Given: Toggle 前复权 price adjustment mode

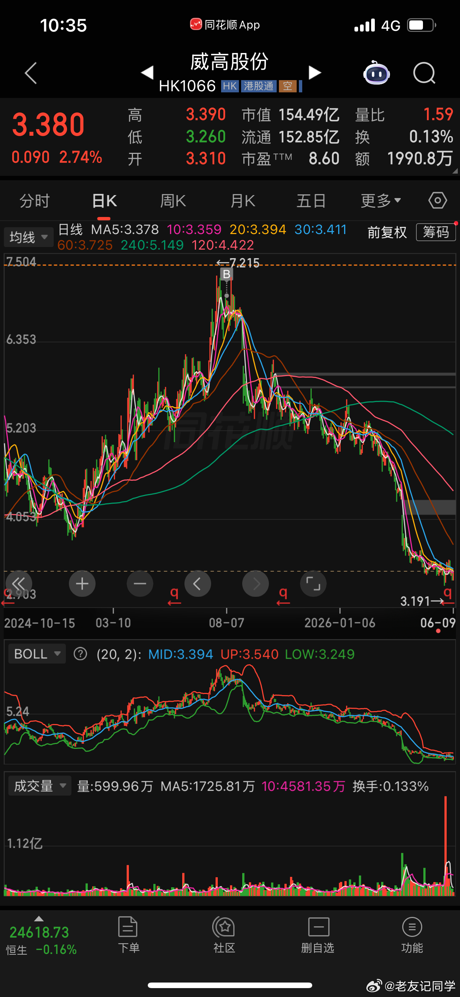Looking at the screenshot, I should tap(387, 232).
